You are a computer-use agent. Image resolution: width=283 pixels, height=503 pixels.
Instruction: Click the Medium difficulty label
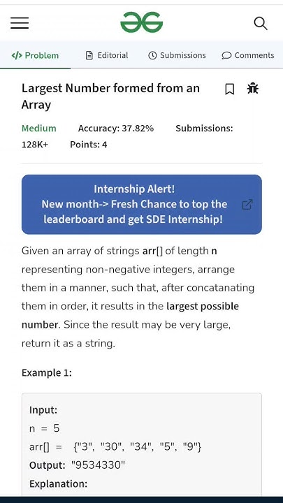(39, 129)
